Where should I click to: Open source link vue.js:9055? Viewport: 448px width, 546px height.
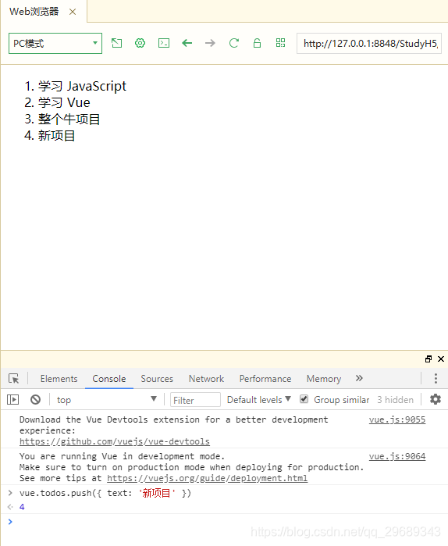click(397, 419)
